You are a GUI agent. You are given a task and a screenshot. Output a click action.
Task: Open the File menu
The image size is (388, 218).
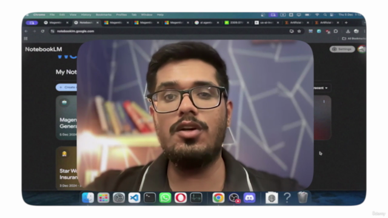point(52,15)
